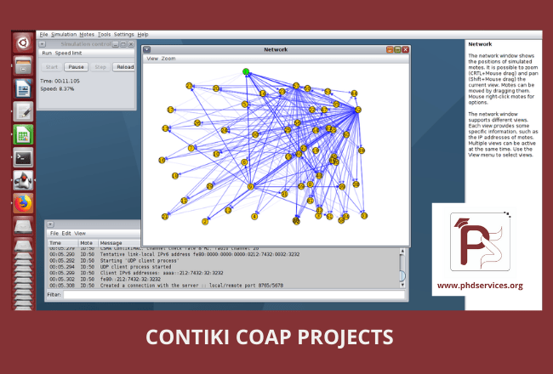This screenshot has width=553, height=374.
Task: Open the Settings menu
Action: [124, 35]
